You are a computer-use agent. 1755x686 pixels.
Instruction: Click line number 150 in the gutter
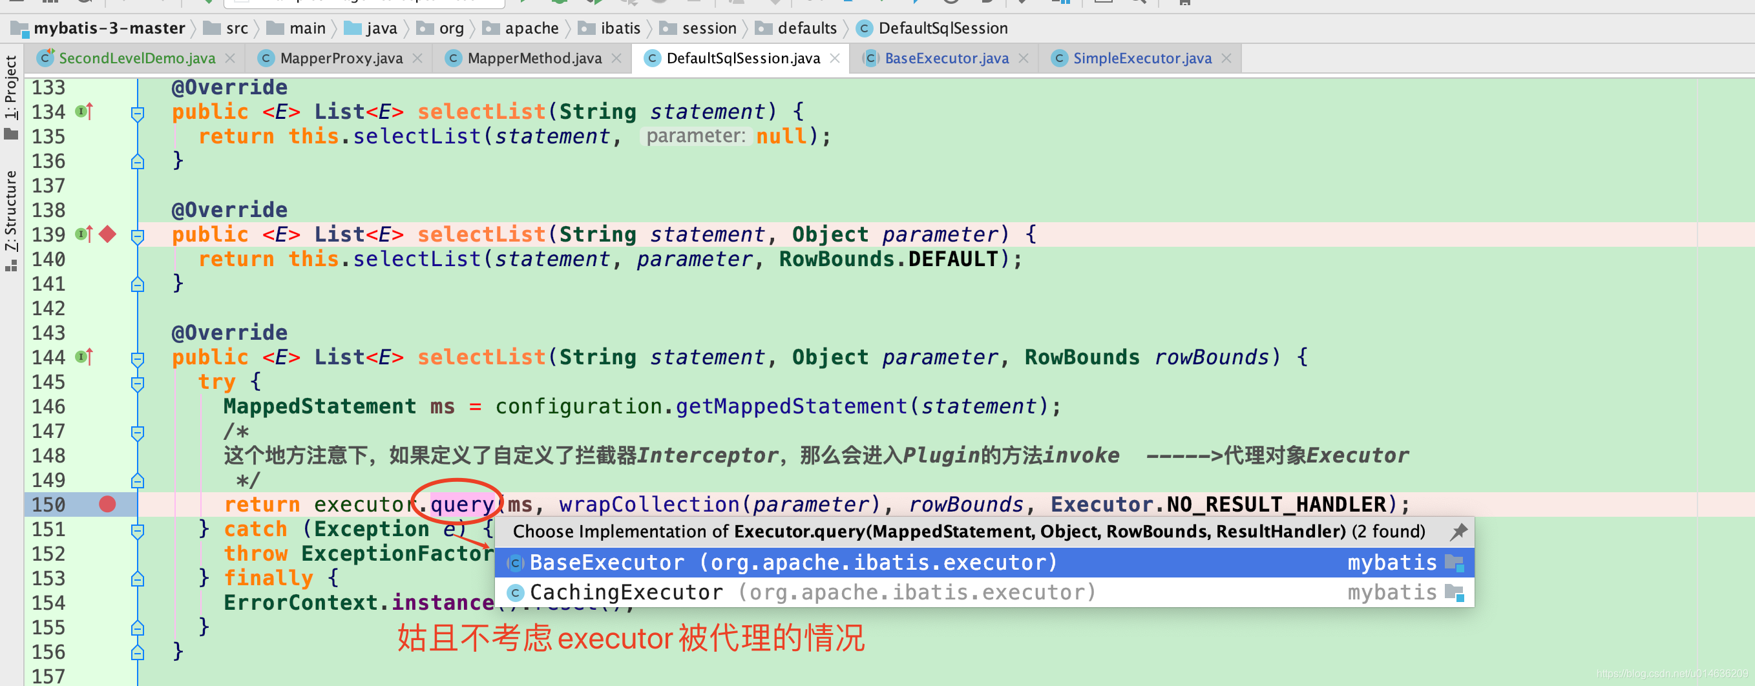49,504
